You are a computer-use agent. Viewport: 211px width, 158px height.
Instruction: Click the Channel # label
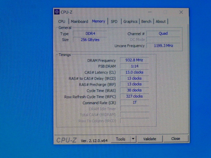[x=136, y=34]
